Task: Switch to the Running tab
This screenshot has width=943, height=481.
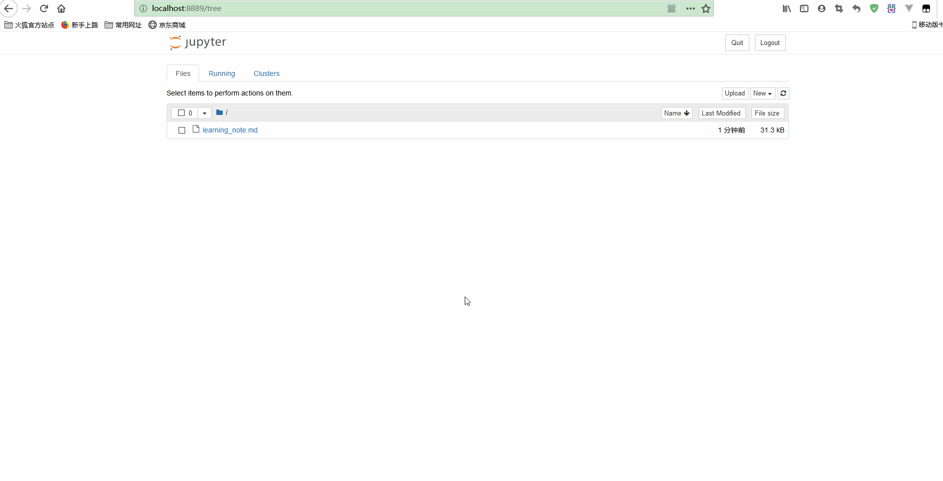Action: [x=222, y=73]
